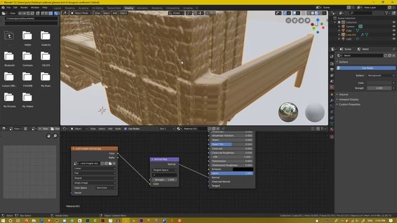Open the Output properties tab icon

pos(332,69)
